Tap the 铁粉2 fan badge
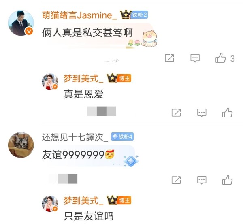 (139, 15)
